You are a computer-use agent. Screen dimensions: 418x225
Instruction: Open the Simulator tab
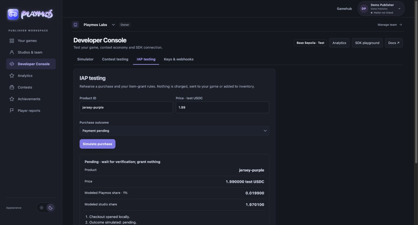pyautogui.click(x=85, y=59)
